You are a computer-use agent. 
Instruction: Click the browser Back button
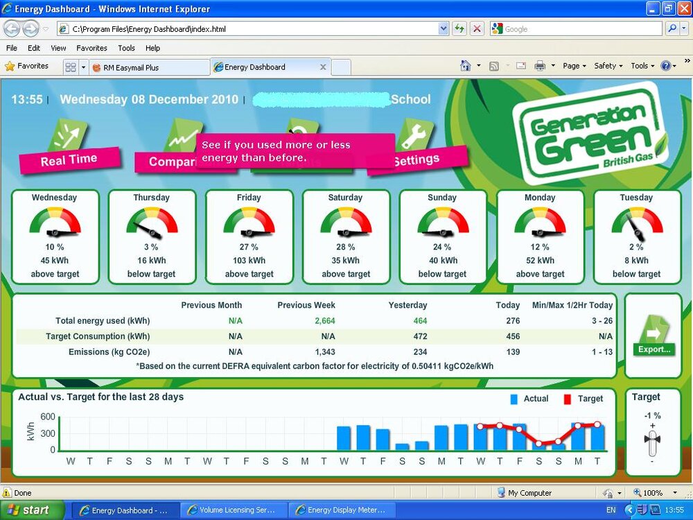(12, 28)
